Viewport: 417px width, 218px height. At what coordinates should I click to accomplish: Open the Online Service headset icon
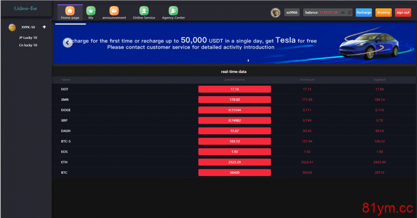[144, 11]
